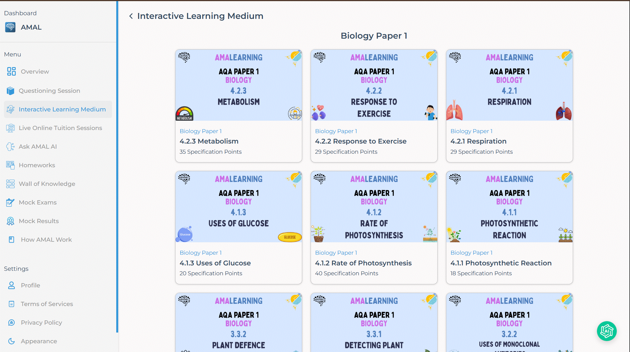Click the Dashboard heading in sidebar

(x=20, y=13)
